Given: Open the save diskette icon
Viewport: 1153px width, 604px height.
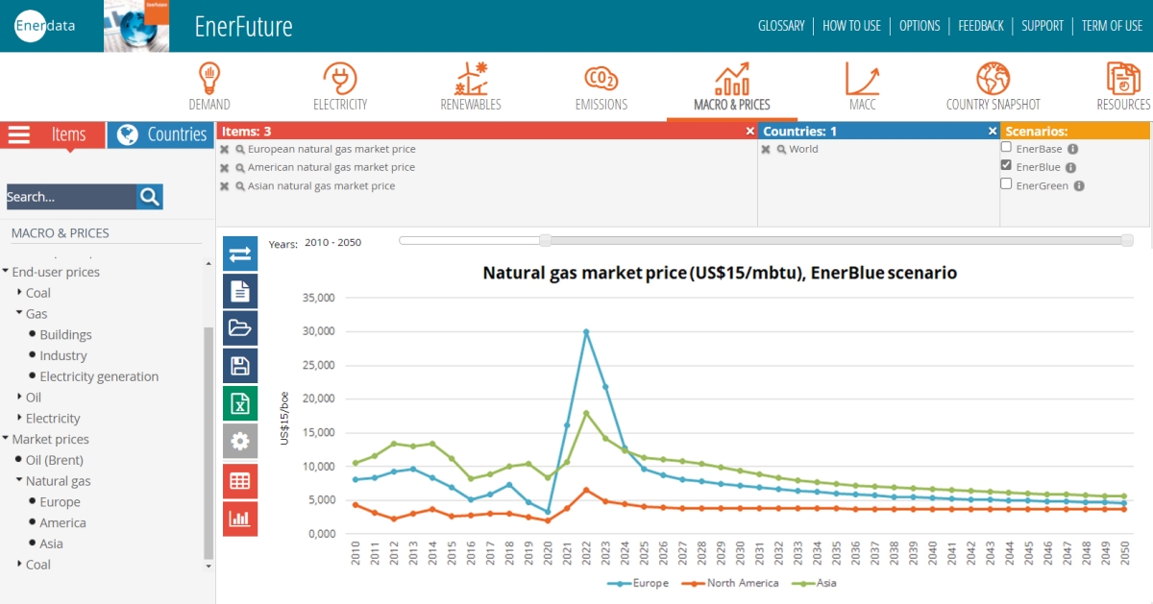Looking at the screenshot, I should coord(240,366).
